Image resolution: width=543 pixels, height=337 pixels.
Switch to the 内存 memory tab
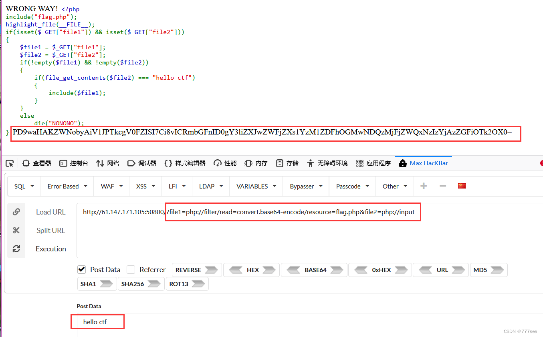tap(256, 163)
